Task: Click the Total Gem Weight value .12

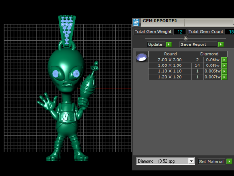Action: (179, 32)
